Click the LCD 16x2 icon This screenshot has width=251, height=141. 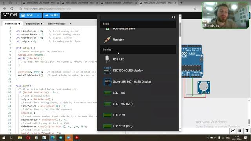[107, 93]
